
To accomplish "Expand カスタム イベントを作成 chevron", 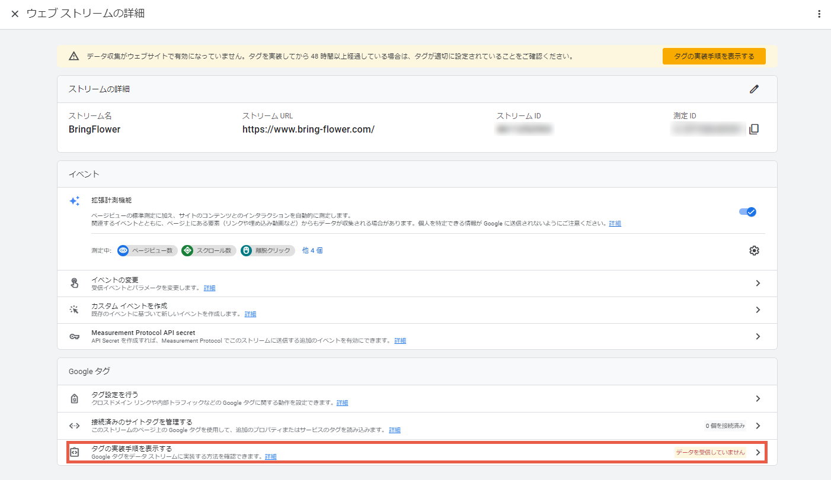I will point(758,310).
